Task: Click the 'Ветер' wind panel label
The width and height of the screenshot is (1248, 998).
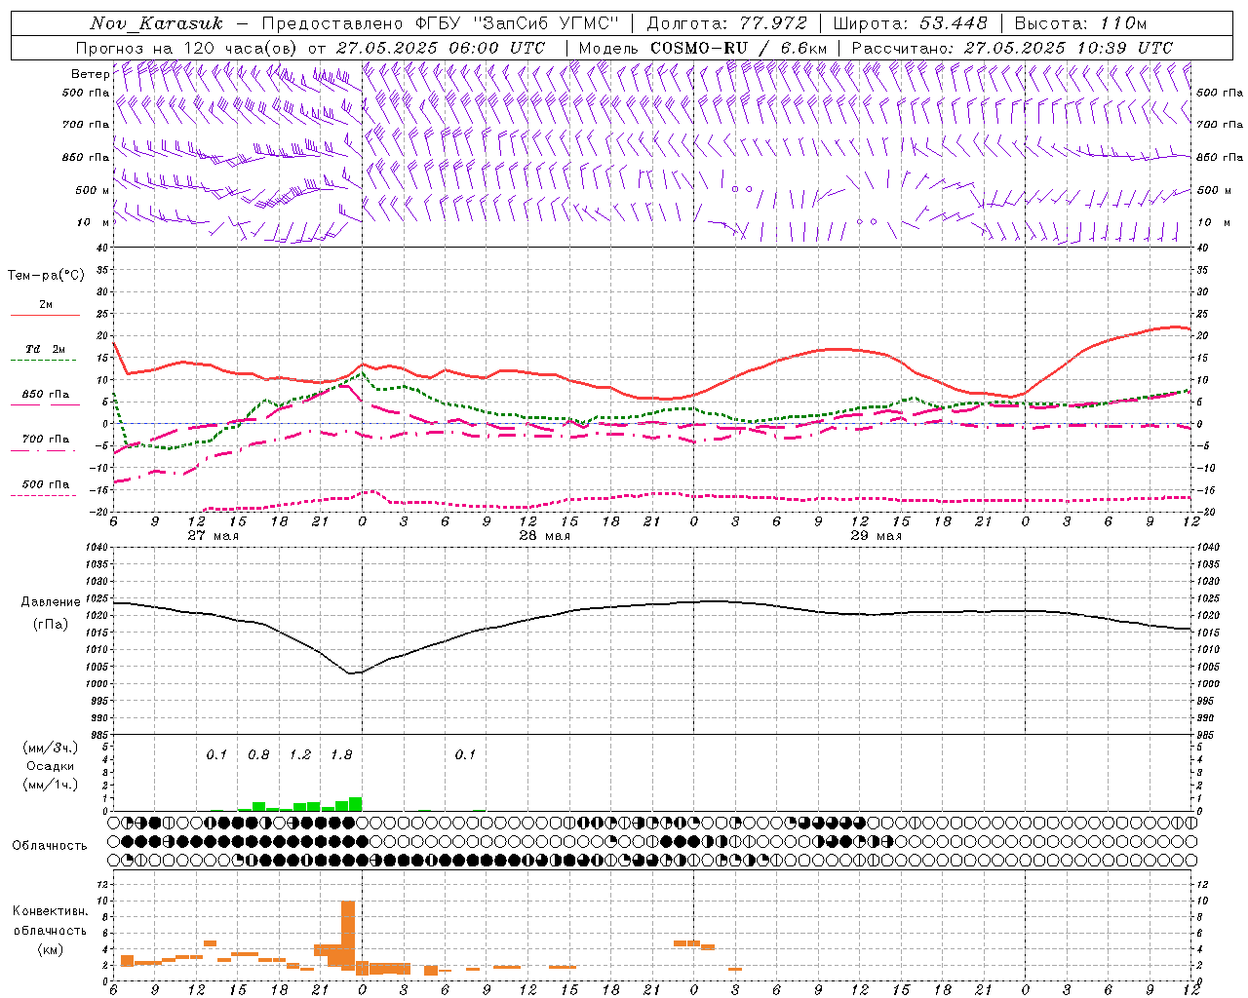Action: click(x=90, y=74)
